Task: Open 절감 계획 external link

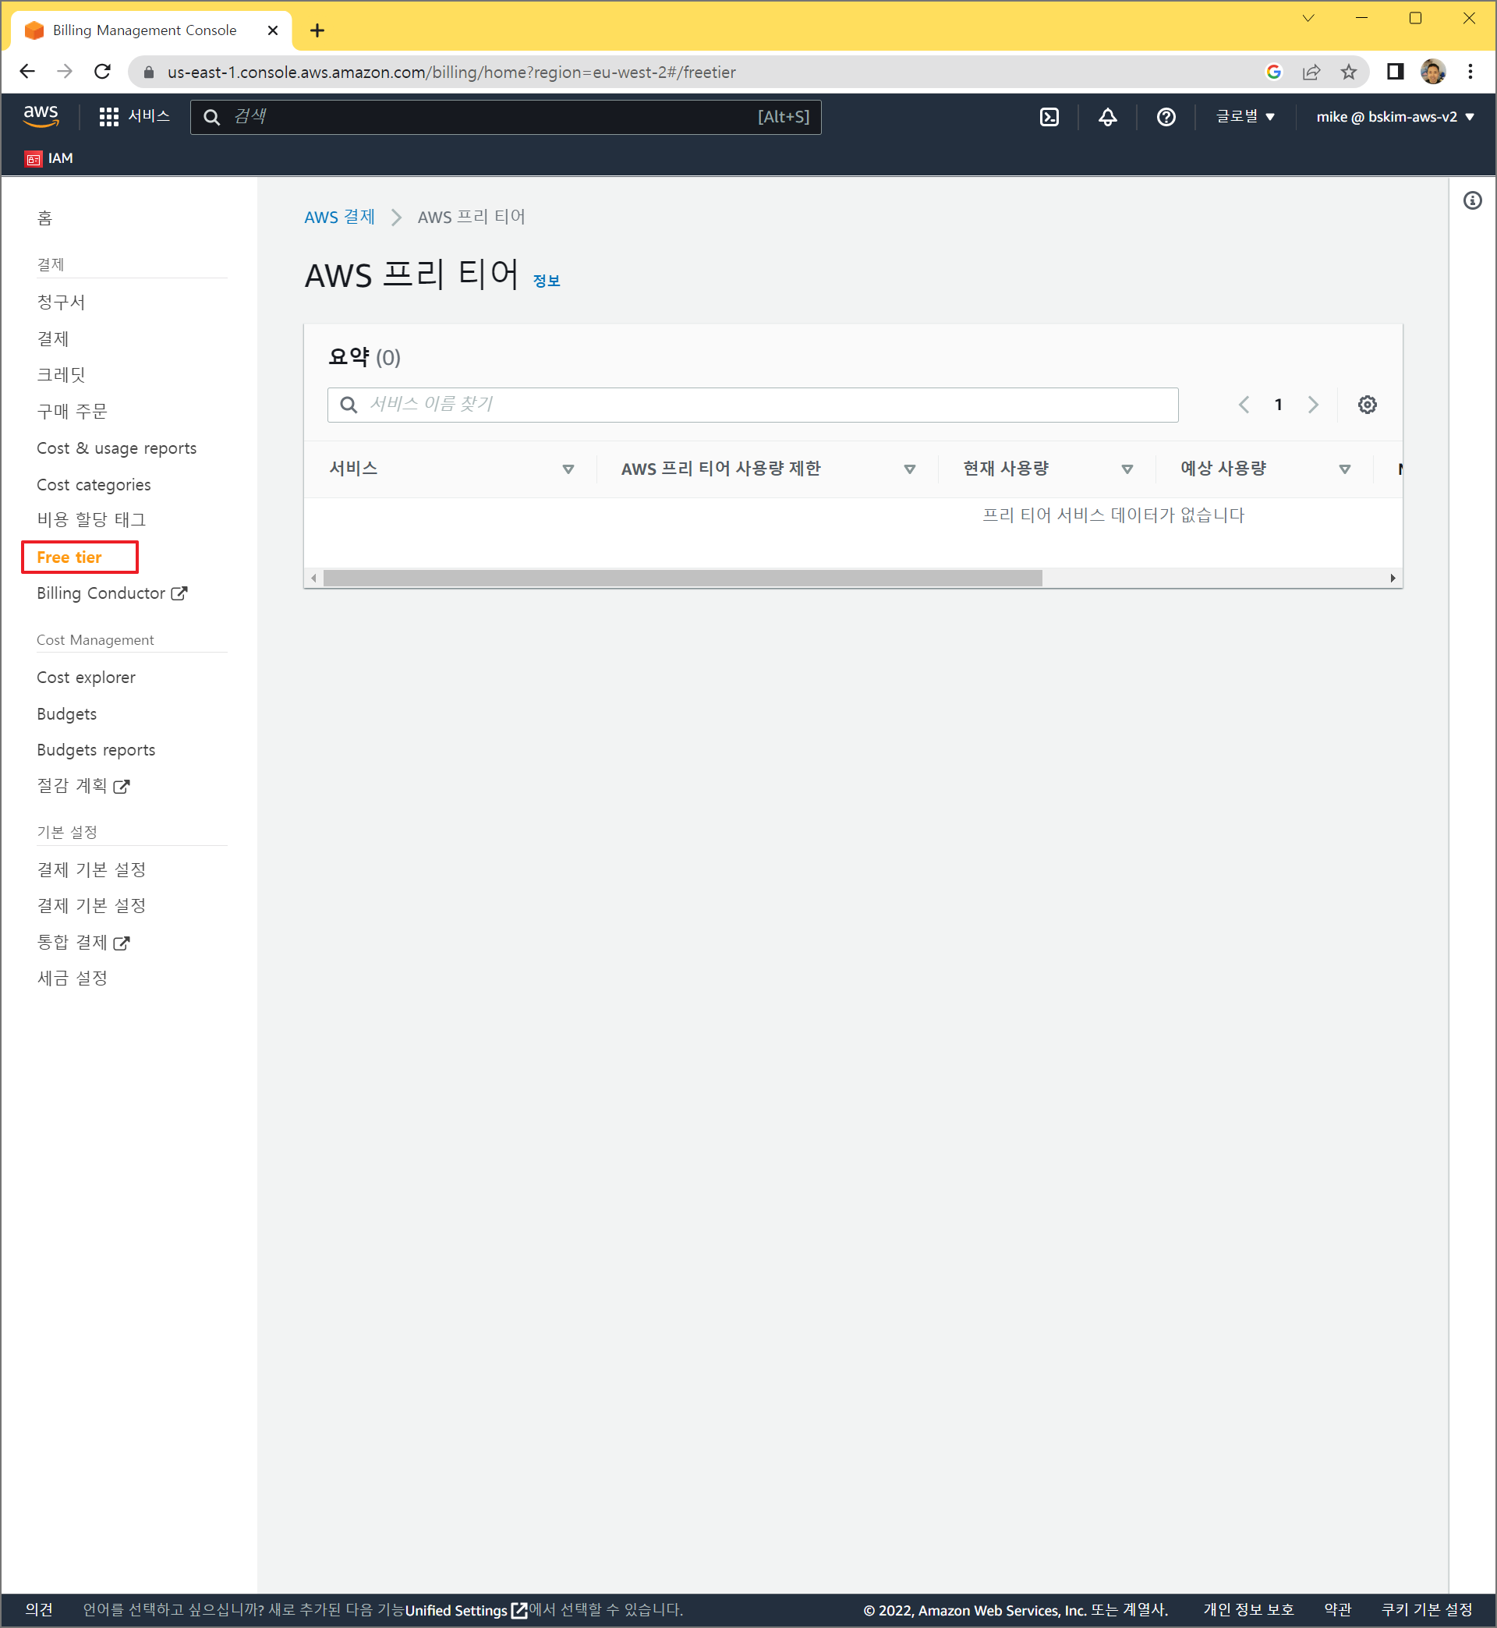Action: 83,786
